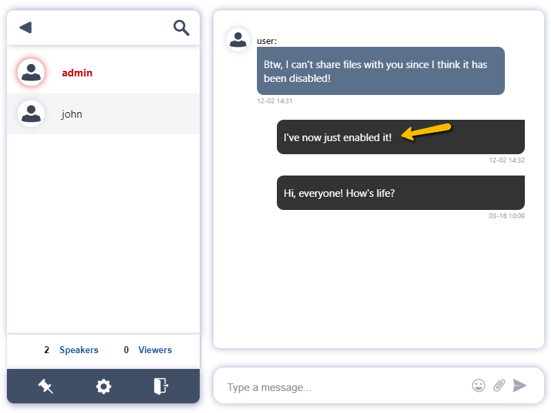Open the user search magnifier
The image size is (551, 413).
(181, 28)
